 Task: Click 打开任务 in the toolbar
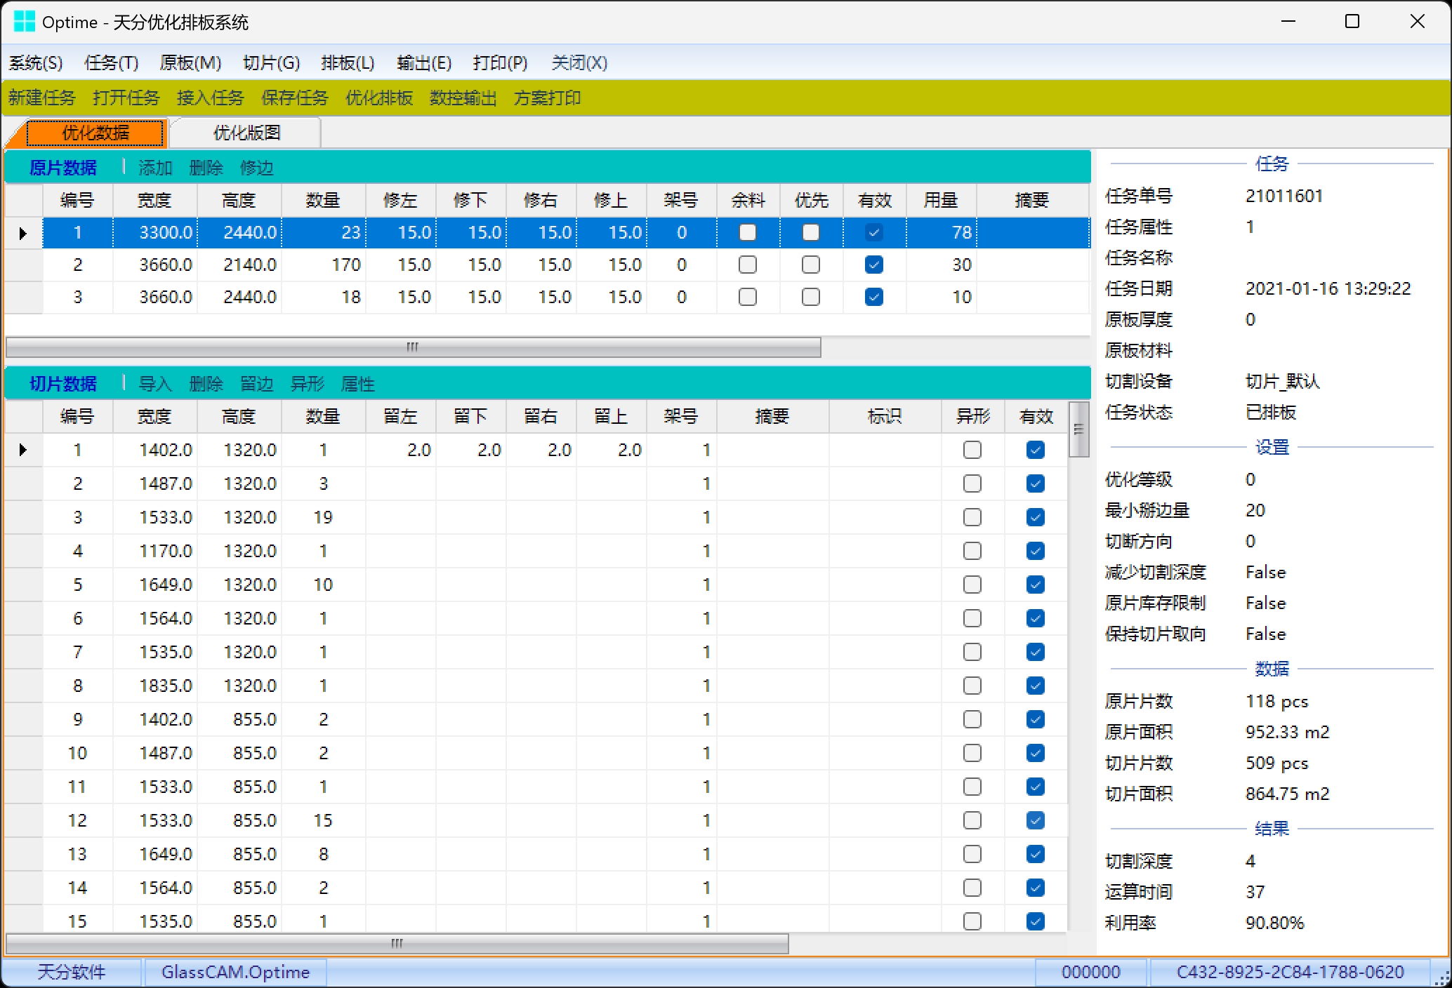(x=126, y=98)
